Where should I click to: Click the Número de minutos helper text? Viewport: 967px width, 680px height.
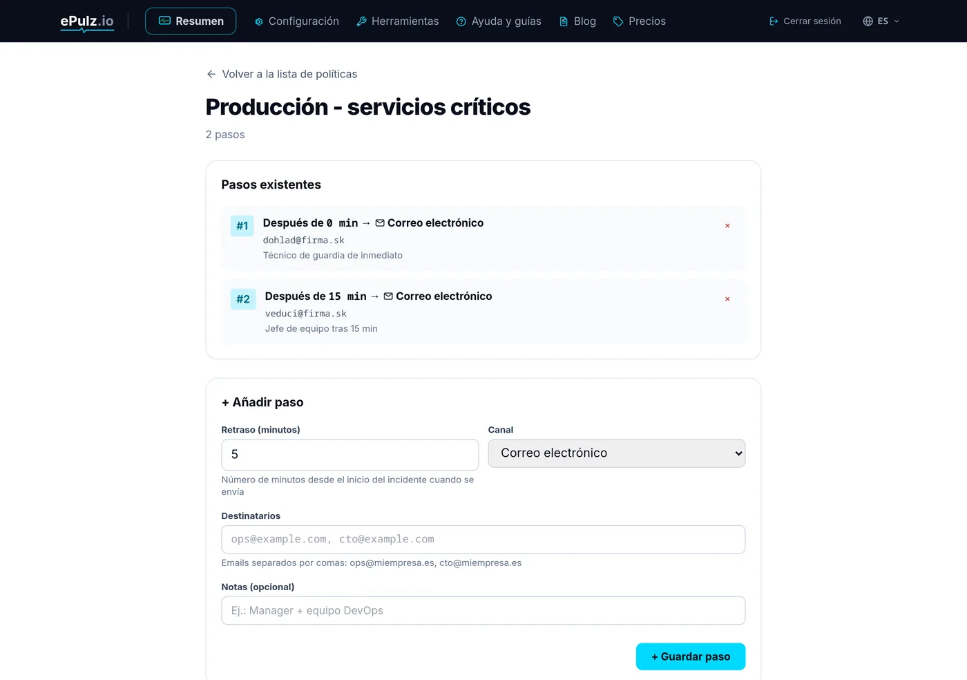(348, 486)
